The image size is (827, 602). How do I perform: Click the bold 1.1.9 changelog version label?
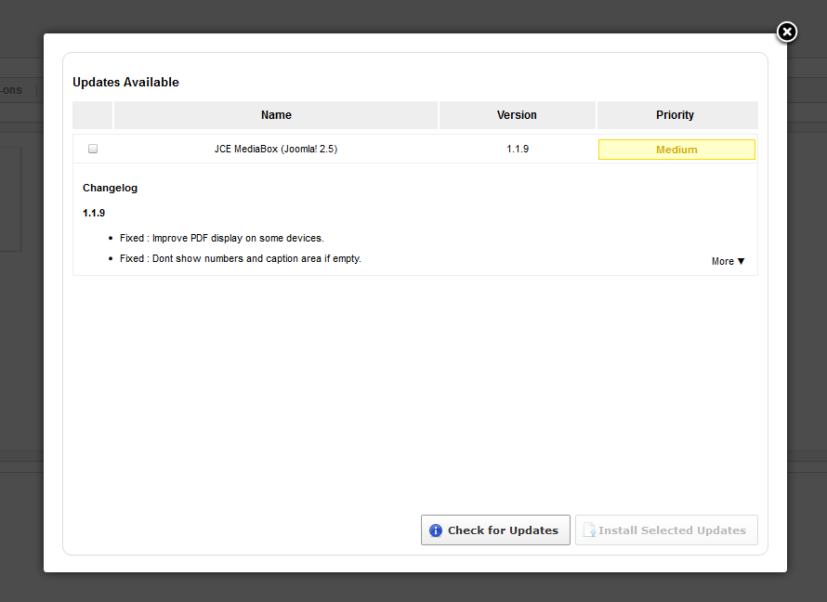[94, 213]
